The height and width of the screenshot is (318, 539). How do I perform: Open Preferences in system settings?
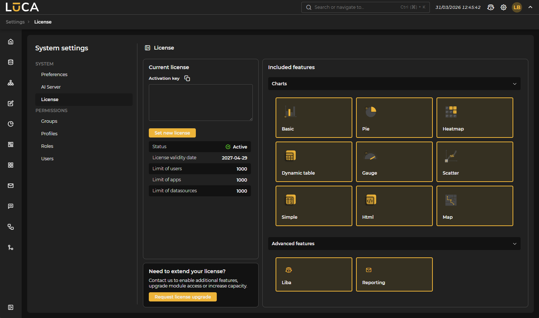(x=54, y=75)
